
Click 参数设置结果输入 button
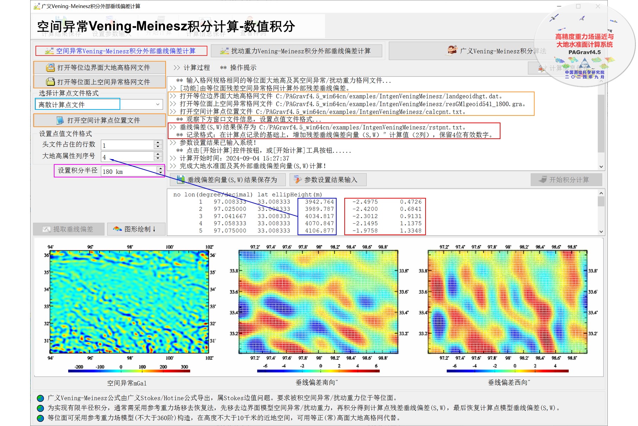328,180
